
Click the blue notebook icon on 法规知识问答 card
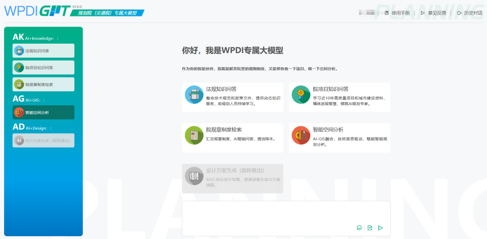[x=194, y=95]
